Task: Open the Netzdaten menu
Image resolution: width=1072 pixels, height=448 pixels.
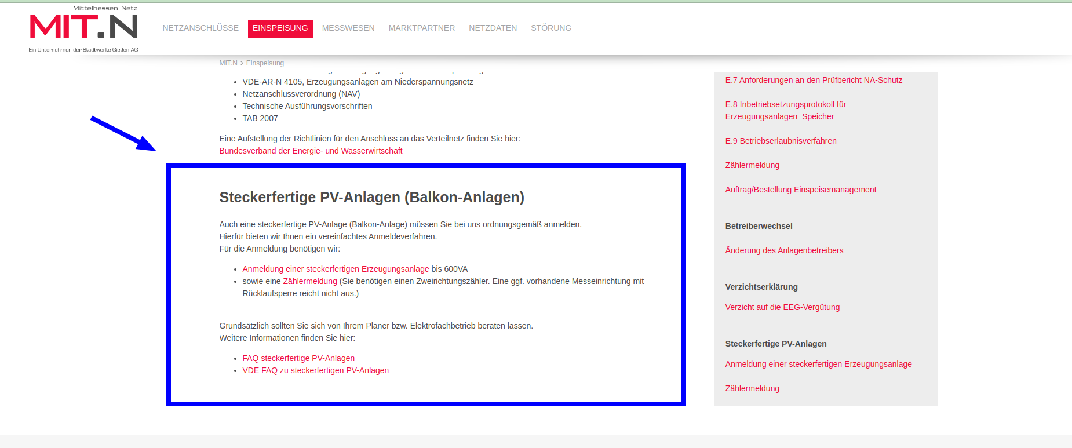Action: tap(493, 28)
